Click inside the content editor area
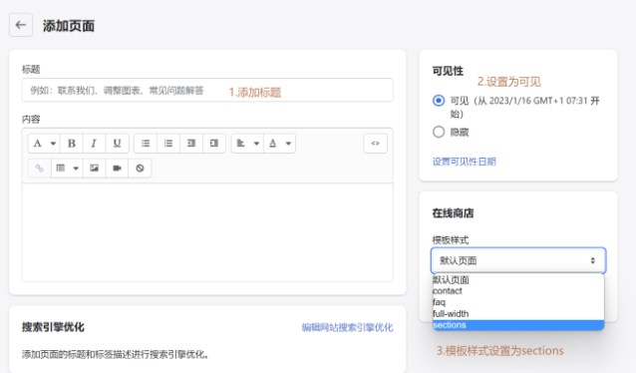The image size is (636, 373). tap(207, 232)
